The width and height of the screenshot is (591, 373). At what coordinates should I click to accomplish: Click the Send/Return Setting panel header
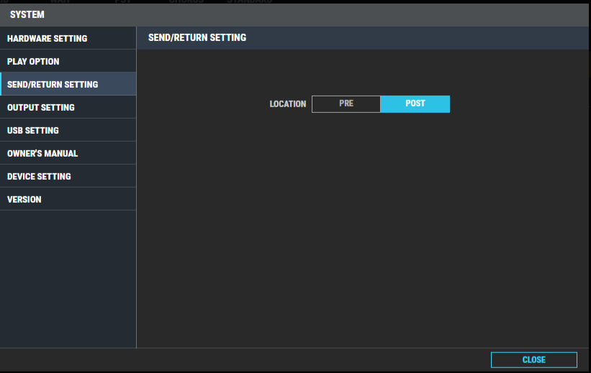pyautogui.click(x=197, y=37)
